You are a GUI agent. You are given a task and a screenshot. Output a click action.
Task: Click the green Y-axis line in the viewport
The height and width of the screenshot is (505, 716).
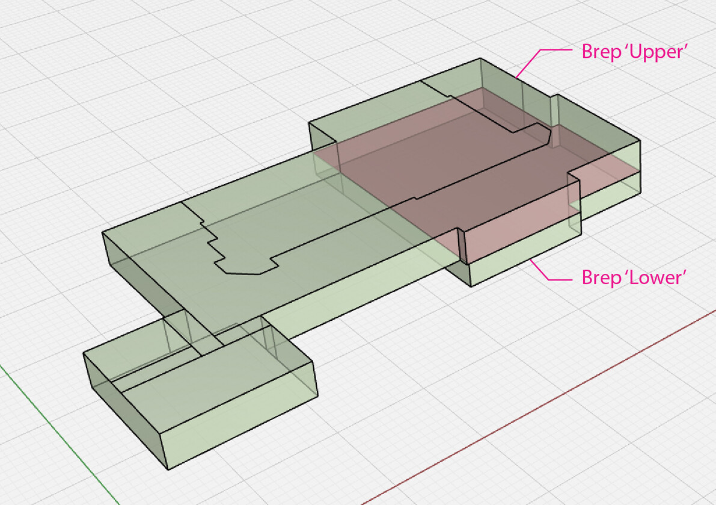pos(60,434)
